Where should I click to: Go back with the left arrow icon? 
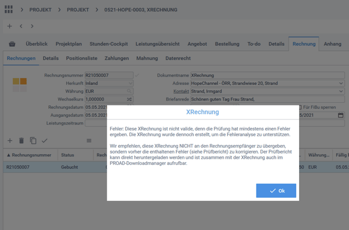pyautogui.click(x=21, y=26)
